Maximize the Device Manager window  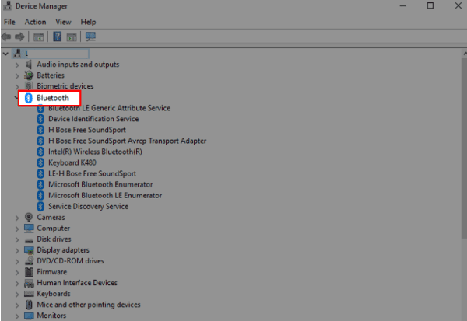[x=430, y=5]
